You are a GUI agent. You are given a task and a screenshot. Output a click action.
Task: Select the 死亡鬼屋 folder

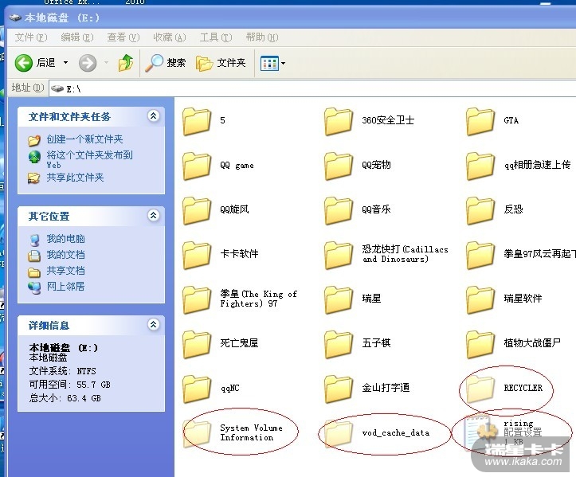tap(221, 344)
